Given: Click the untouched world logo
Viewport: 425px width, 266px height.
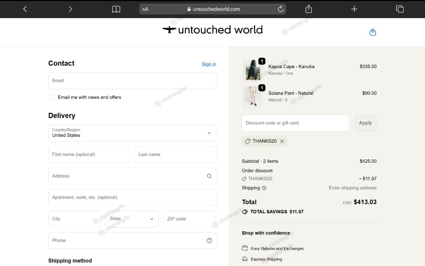Looking at the screenshot, I should pos(212,30).
